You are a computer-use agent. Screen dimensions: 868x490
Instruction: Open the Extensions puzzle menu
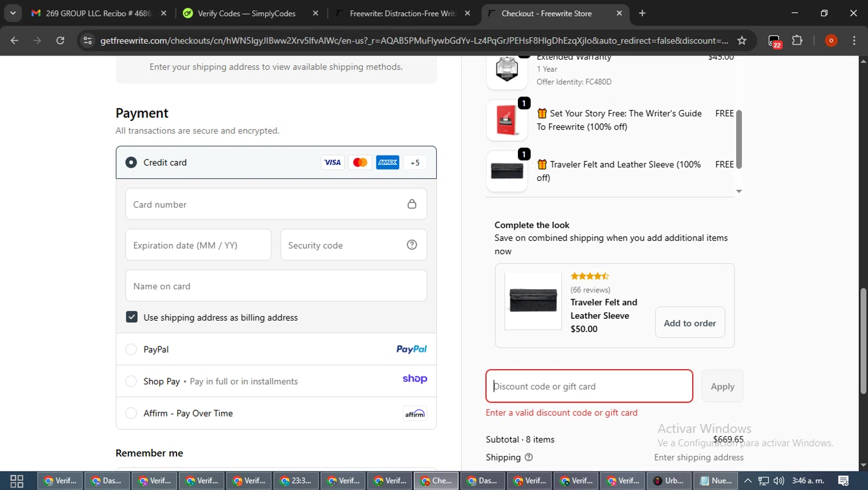tap(797, 40)
